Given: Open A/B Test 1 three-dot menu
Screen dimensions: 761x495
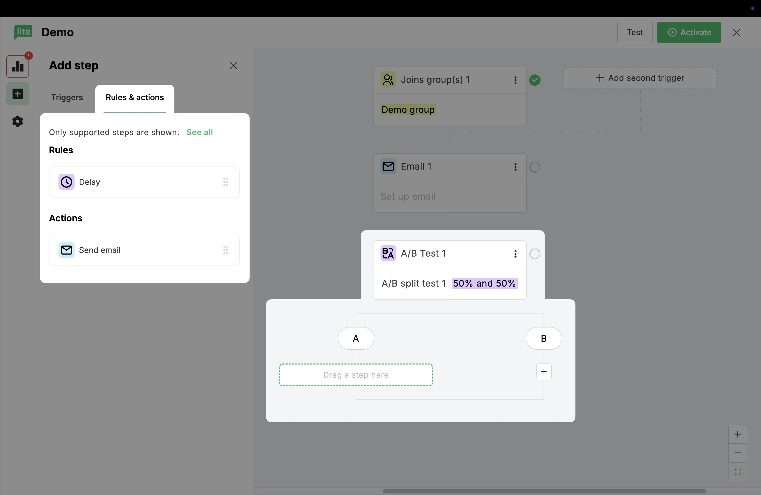Looking at the screenshot, I should tap(515, 254).
